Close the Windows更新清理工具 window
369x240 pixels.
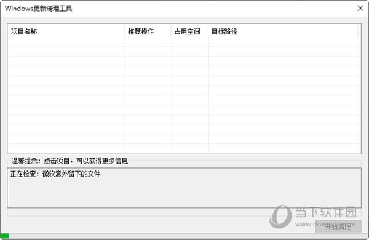coord(360,8)
